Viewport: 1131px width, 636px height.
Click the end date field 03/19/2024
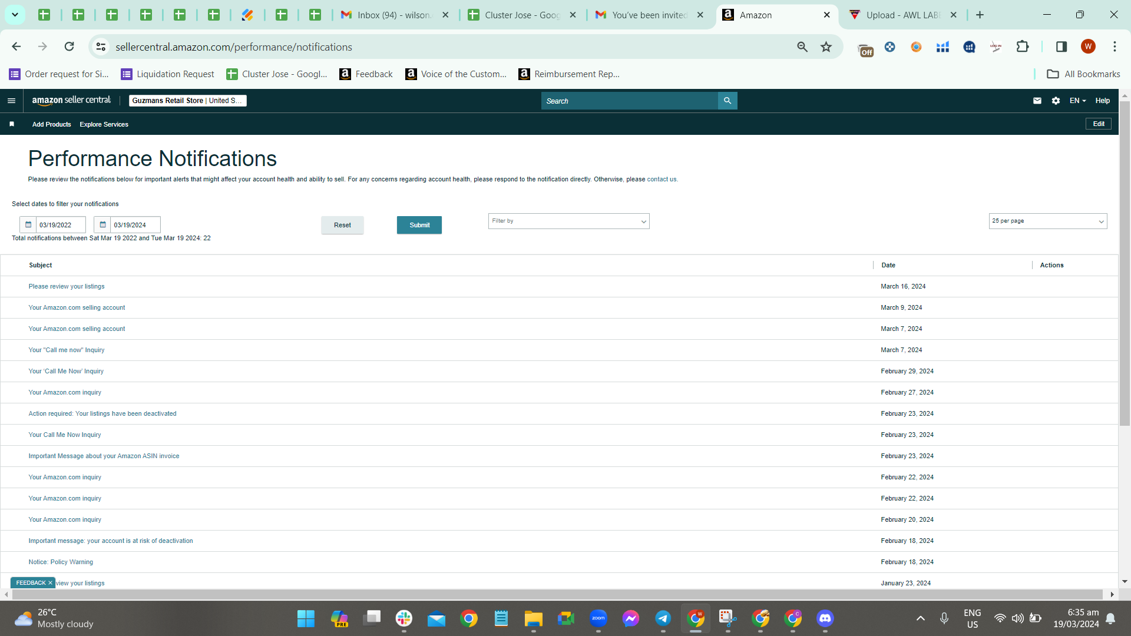[x=135, y=225]
